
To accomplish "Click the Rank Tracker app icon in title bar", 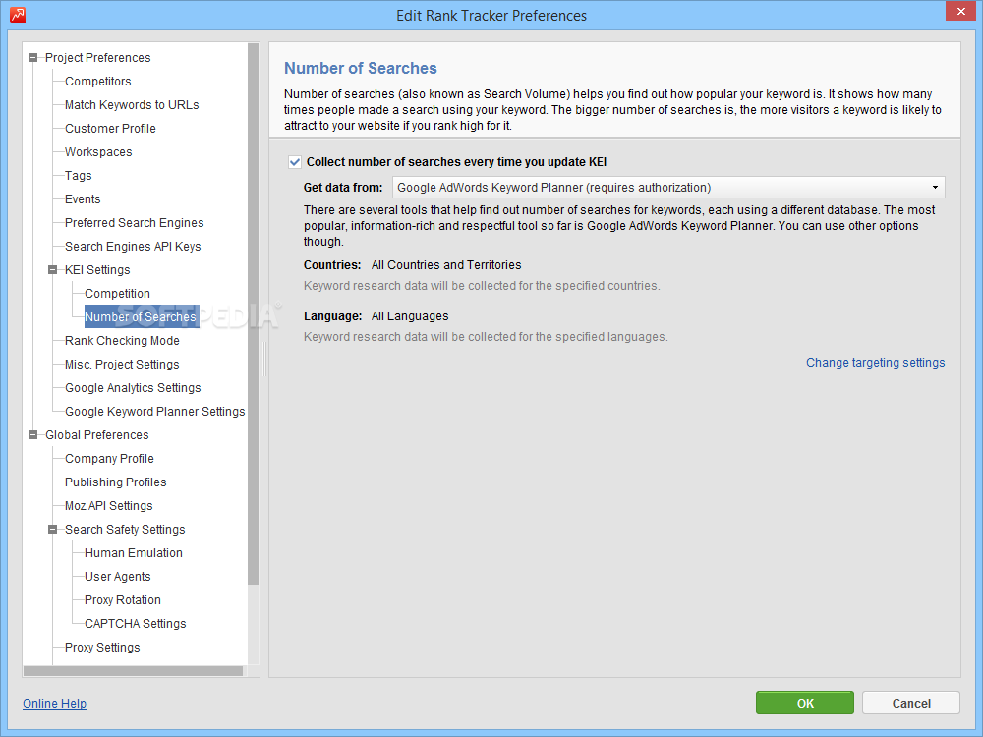I will pos(18,15).
